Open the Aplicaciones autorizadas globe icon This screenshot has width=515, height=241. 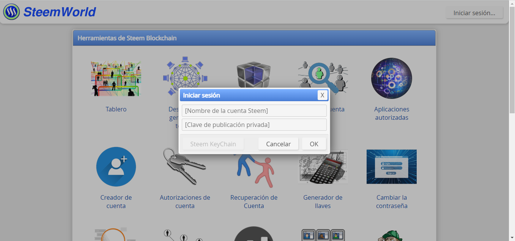pyautogui.click(x=392, y=78)
